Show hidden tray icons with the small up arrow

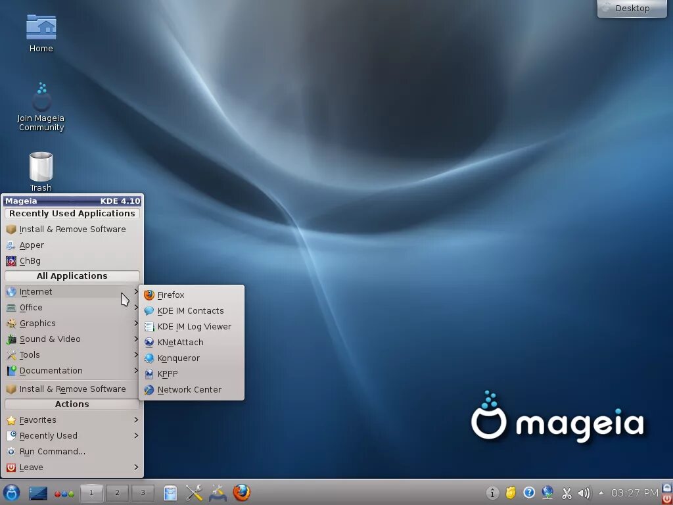point(601,493)
